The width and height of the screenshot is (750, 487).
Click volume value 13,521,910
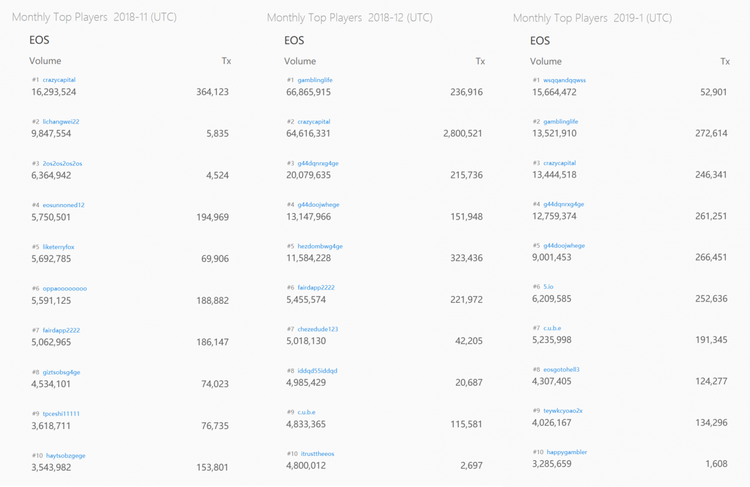click(x=554, y=133)
